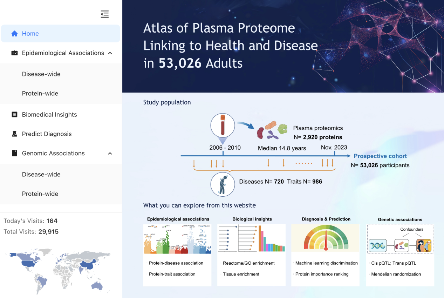
Task: Open Protein-wide under Epidemiological Associations
Action: point(40,93)
